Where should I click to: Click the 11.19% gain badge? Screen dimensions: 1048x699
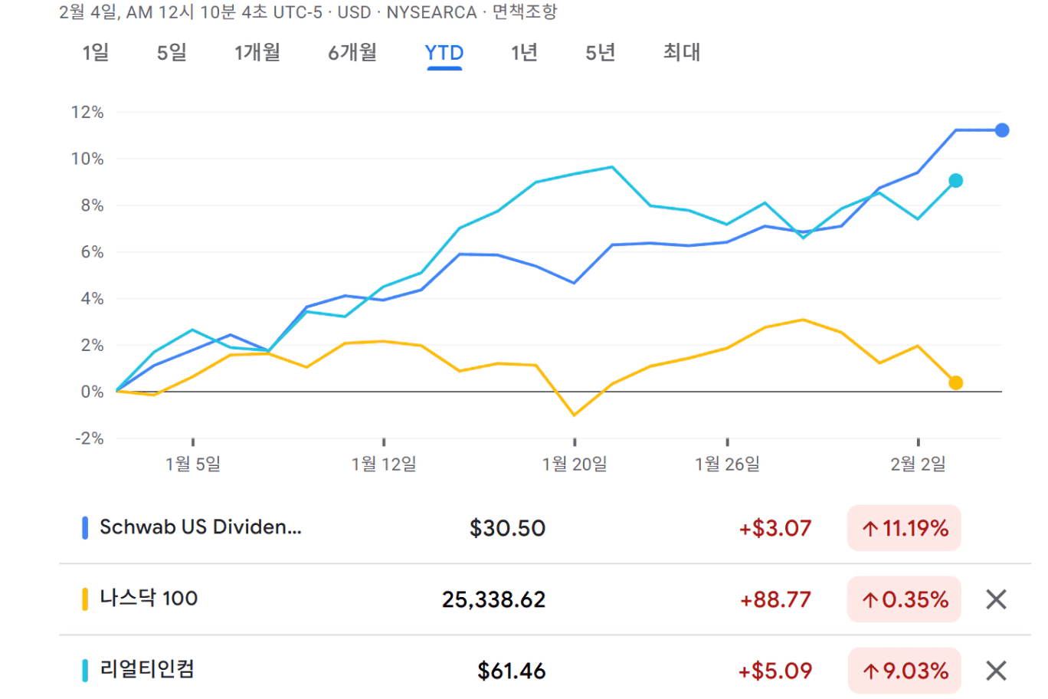(x=904, y=528)
